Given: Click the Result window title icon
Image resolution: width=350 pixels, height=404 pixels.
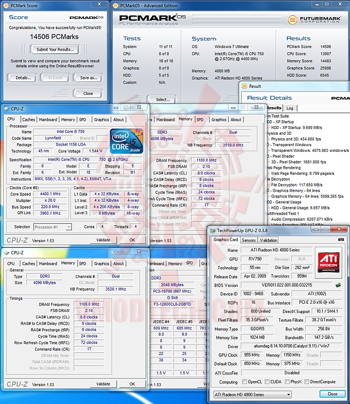Looking at the screenshot, I should (x=244, y=86).
